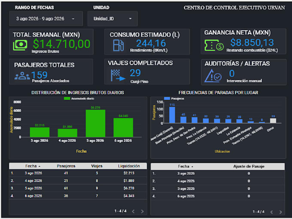The width and height of the screenshot is (292, 219).
Task: Toggle the green Acumulado diario legend swatch
Action: (x=67, y=98)
